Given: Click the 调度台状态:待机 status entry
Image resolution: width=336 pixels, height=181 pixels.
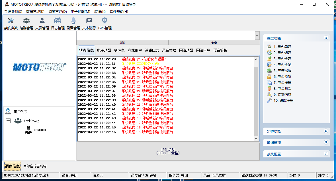Looking at the screenshot, I should pyautogui.click(x=148, y=175).
